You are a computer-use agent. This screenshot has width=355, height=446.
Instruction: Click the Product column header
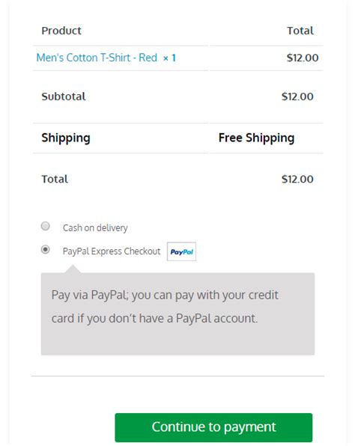pos(61,31)
